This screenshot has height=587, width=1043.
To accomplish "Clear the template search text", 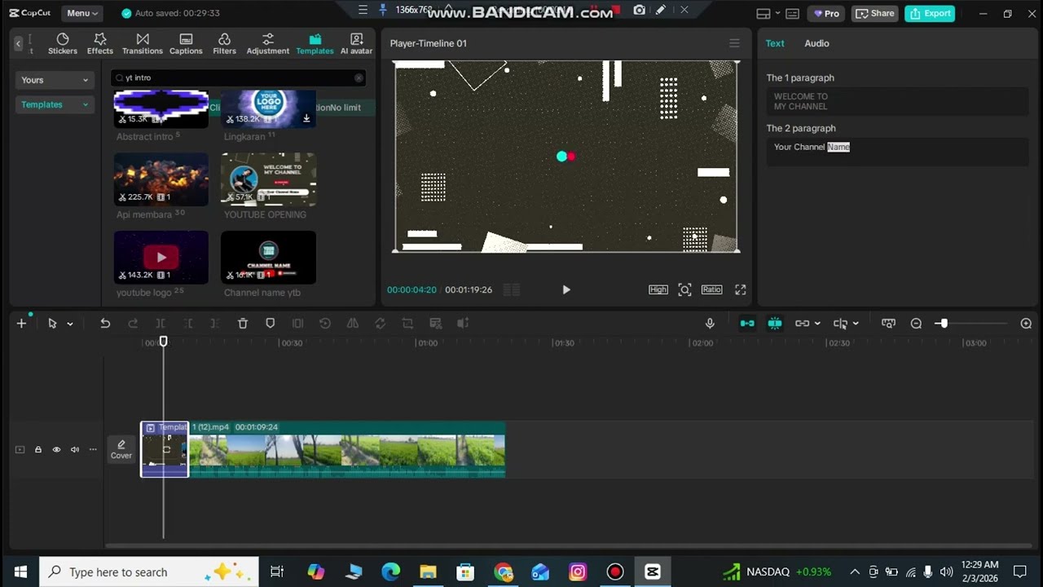I will click(359, 77).
